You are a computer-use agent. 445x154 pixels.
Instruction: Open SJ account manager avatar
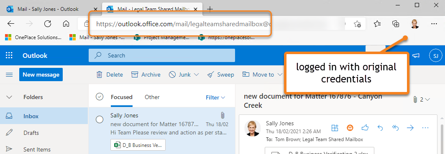436,56
